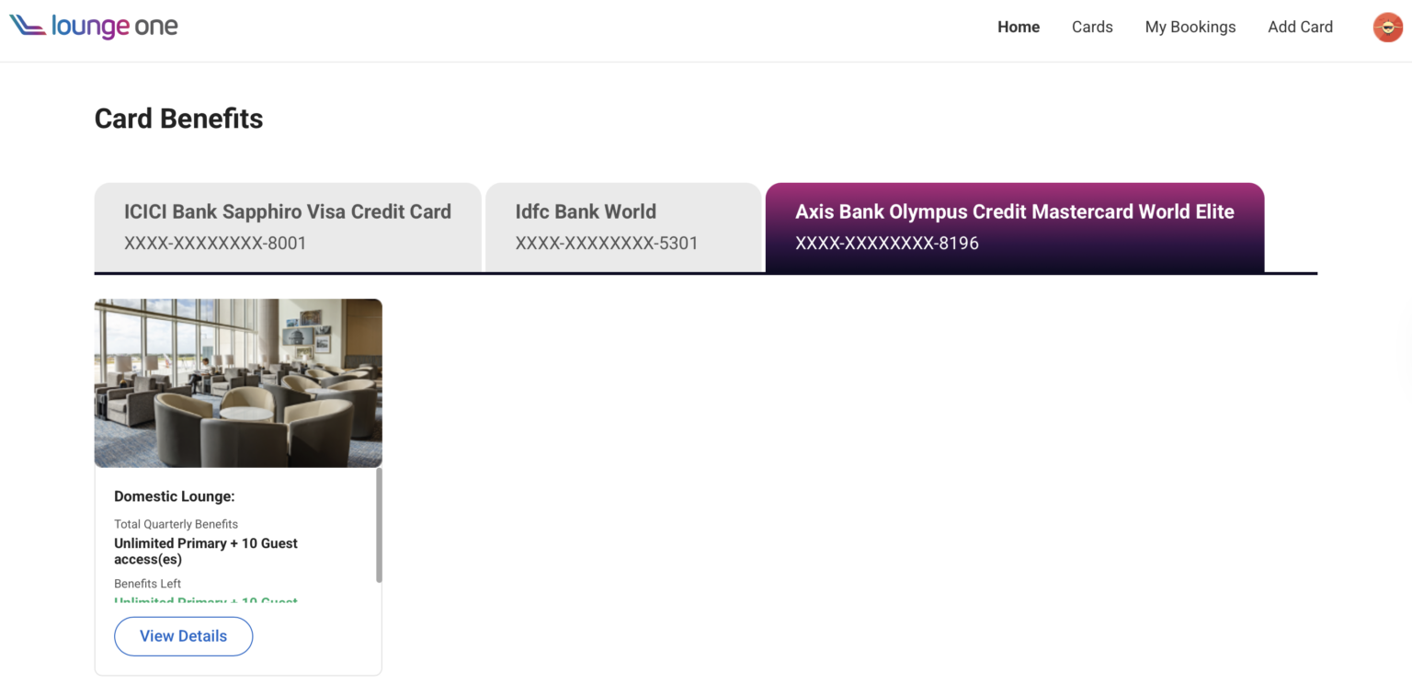Click the lounge one logo
Image resolution: width=1412 pixels, height=695 pixels.
coord(93,27)
